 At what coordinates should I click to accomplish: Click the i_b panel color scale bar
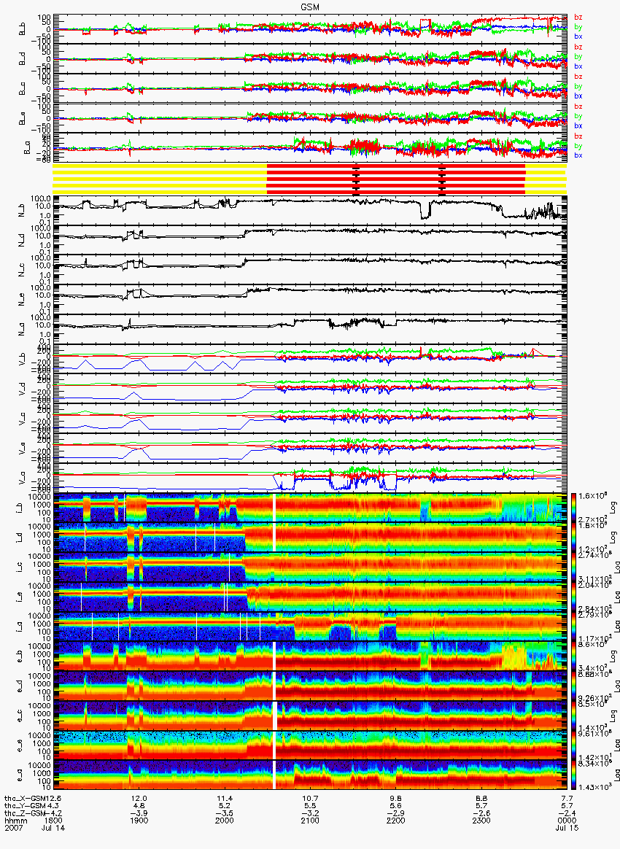point(575,508)
